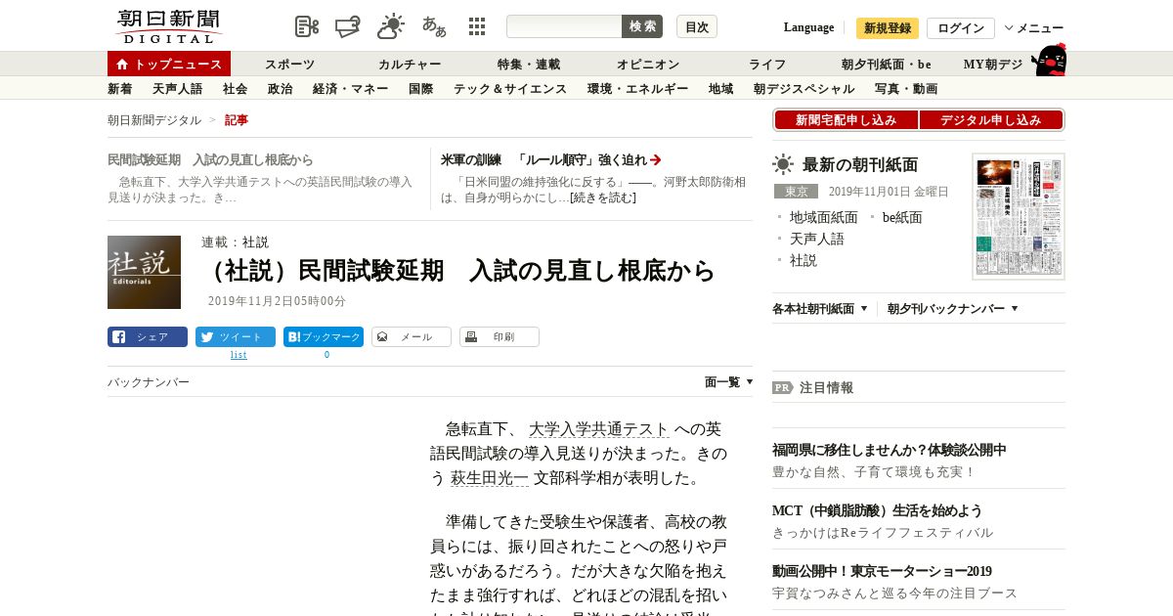Go to 天声人語 in submenu
The height and width of the screenshot is (616, 1173).
[x=178, y=89]
